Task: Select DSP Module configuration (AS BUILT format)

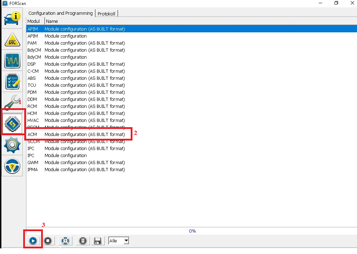Action: (x=192, y=64)
